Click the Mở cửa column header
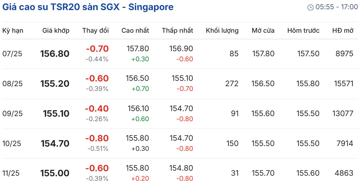The image size is (362, 188). tap(263, 30)
